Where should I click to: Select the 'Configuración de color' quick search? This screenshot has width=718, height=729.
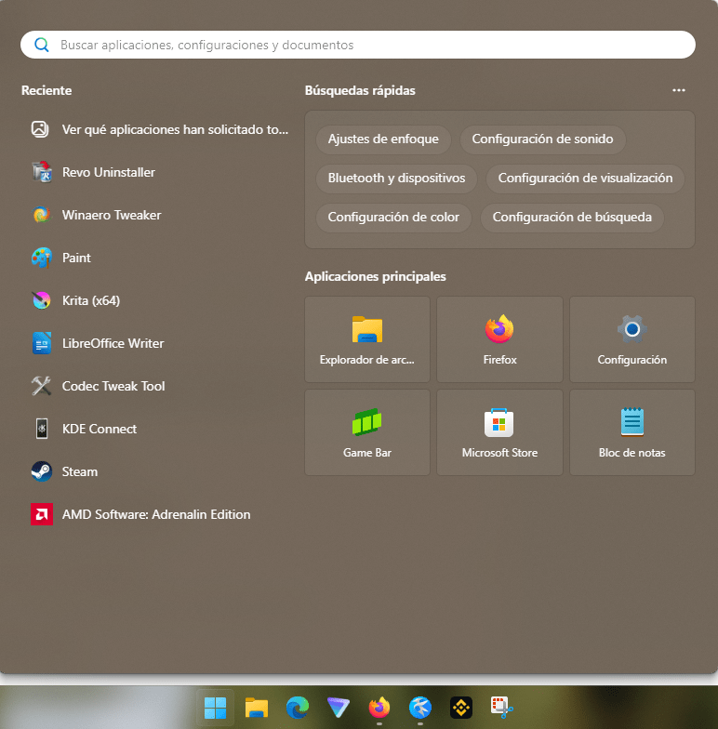393,218
